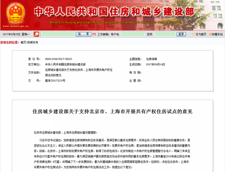This screenshot has height=172, width=225.
Task: Click the article headline 住房城乡建设部关于支持北京市
Action: [x=112, y=112]
